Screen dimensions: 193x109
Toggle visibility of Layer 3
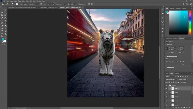pos(166,97)
